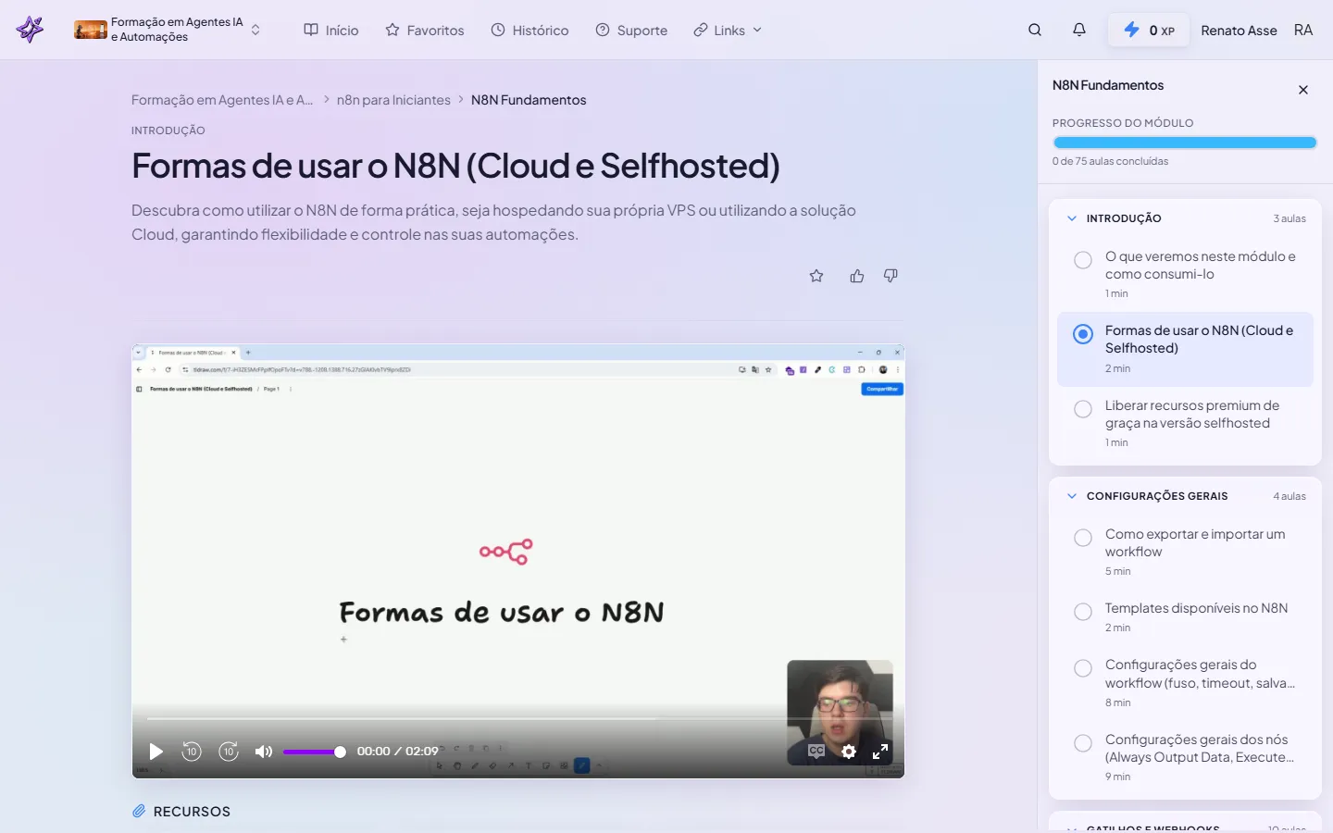Click the purple star logo icon
Screen dimensions: 1333x833
click(30, 30)
